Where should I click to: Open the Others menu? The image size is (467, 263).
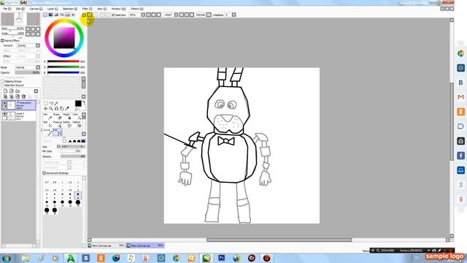click(136, 9)
